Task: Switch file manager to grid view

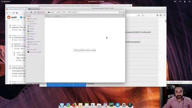Action: point(38,12)
